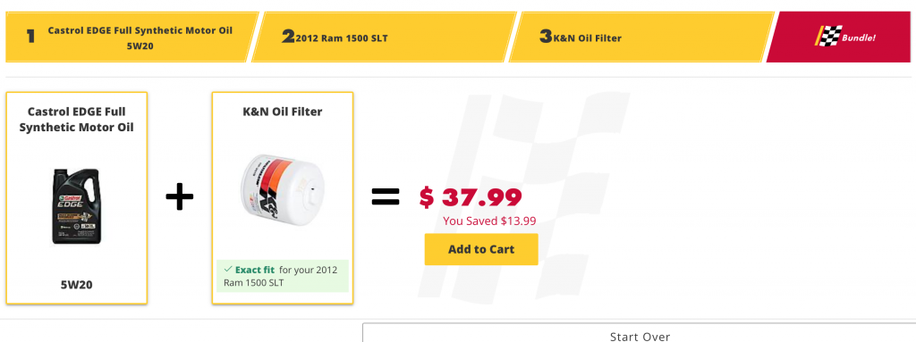This screenshot has height=342, width=916.
Task: Click the K&N Oil Filter card title
Action: 282,112
